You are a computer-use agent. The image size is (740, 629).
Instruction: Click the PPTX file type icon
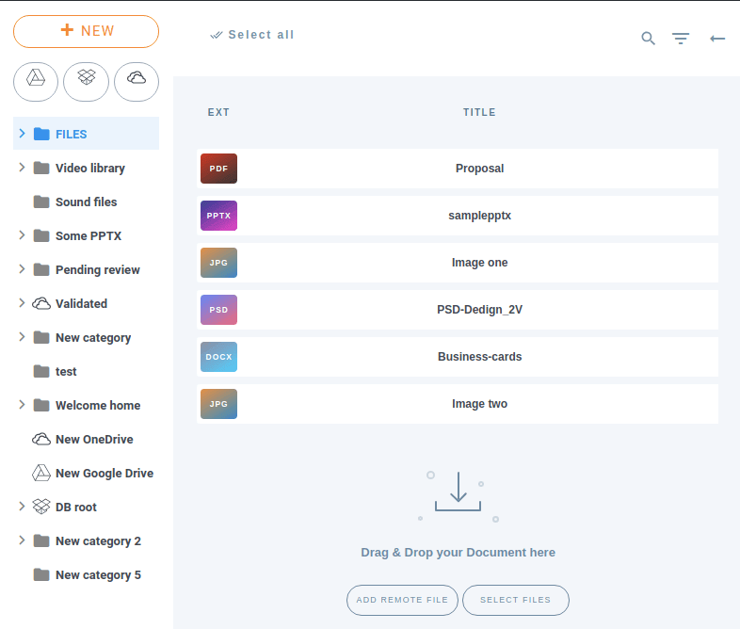[219, 216]
